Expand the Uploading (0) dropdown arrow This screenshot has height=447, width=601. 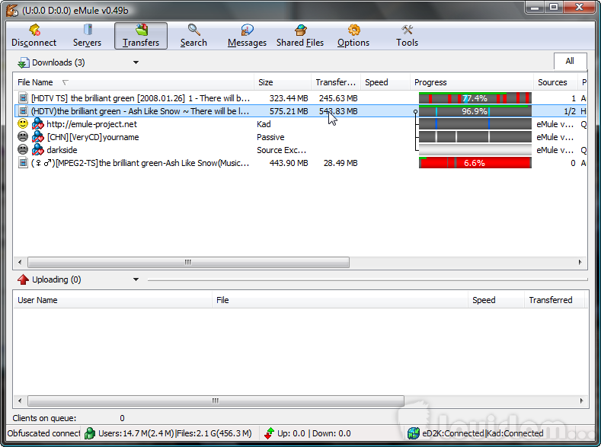[136, 279]
